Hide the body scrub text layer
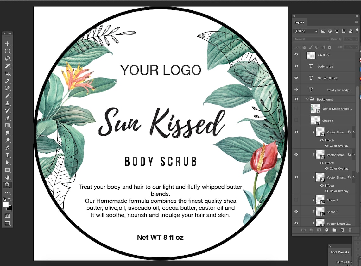The image size is (361, 266). tap(296, 66)
